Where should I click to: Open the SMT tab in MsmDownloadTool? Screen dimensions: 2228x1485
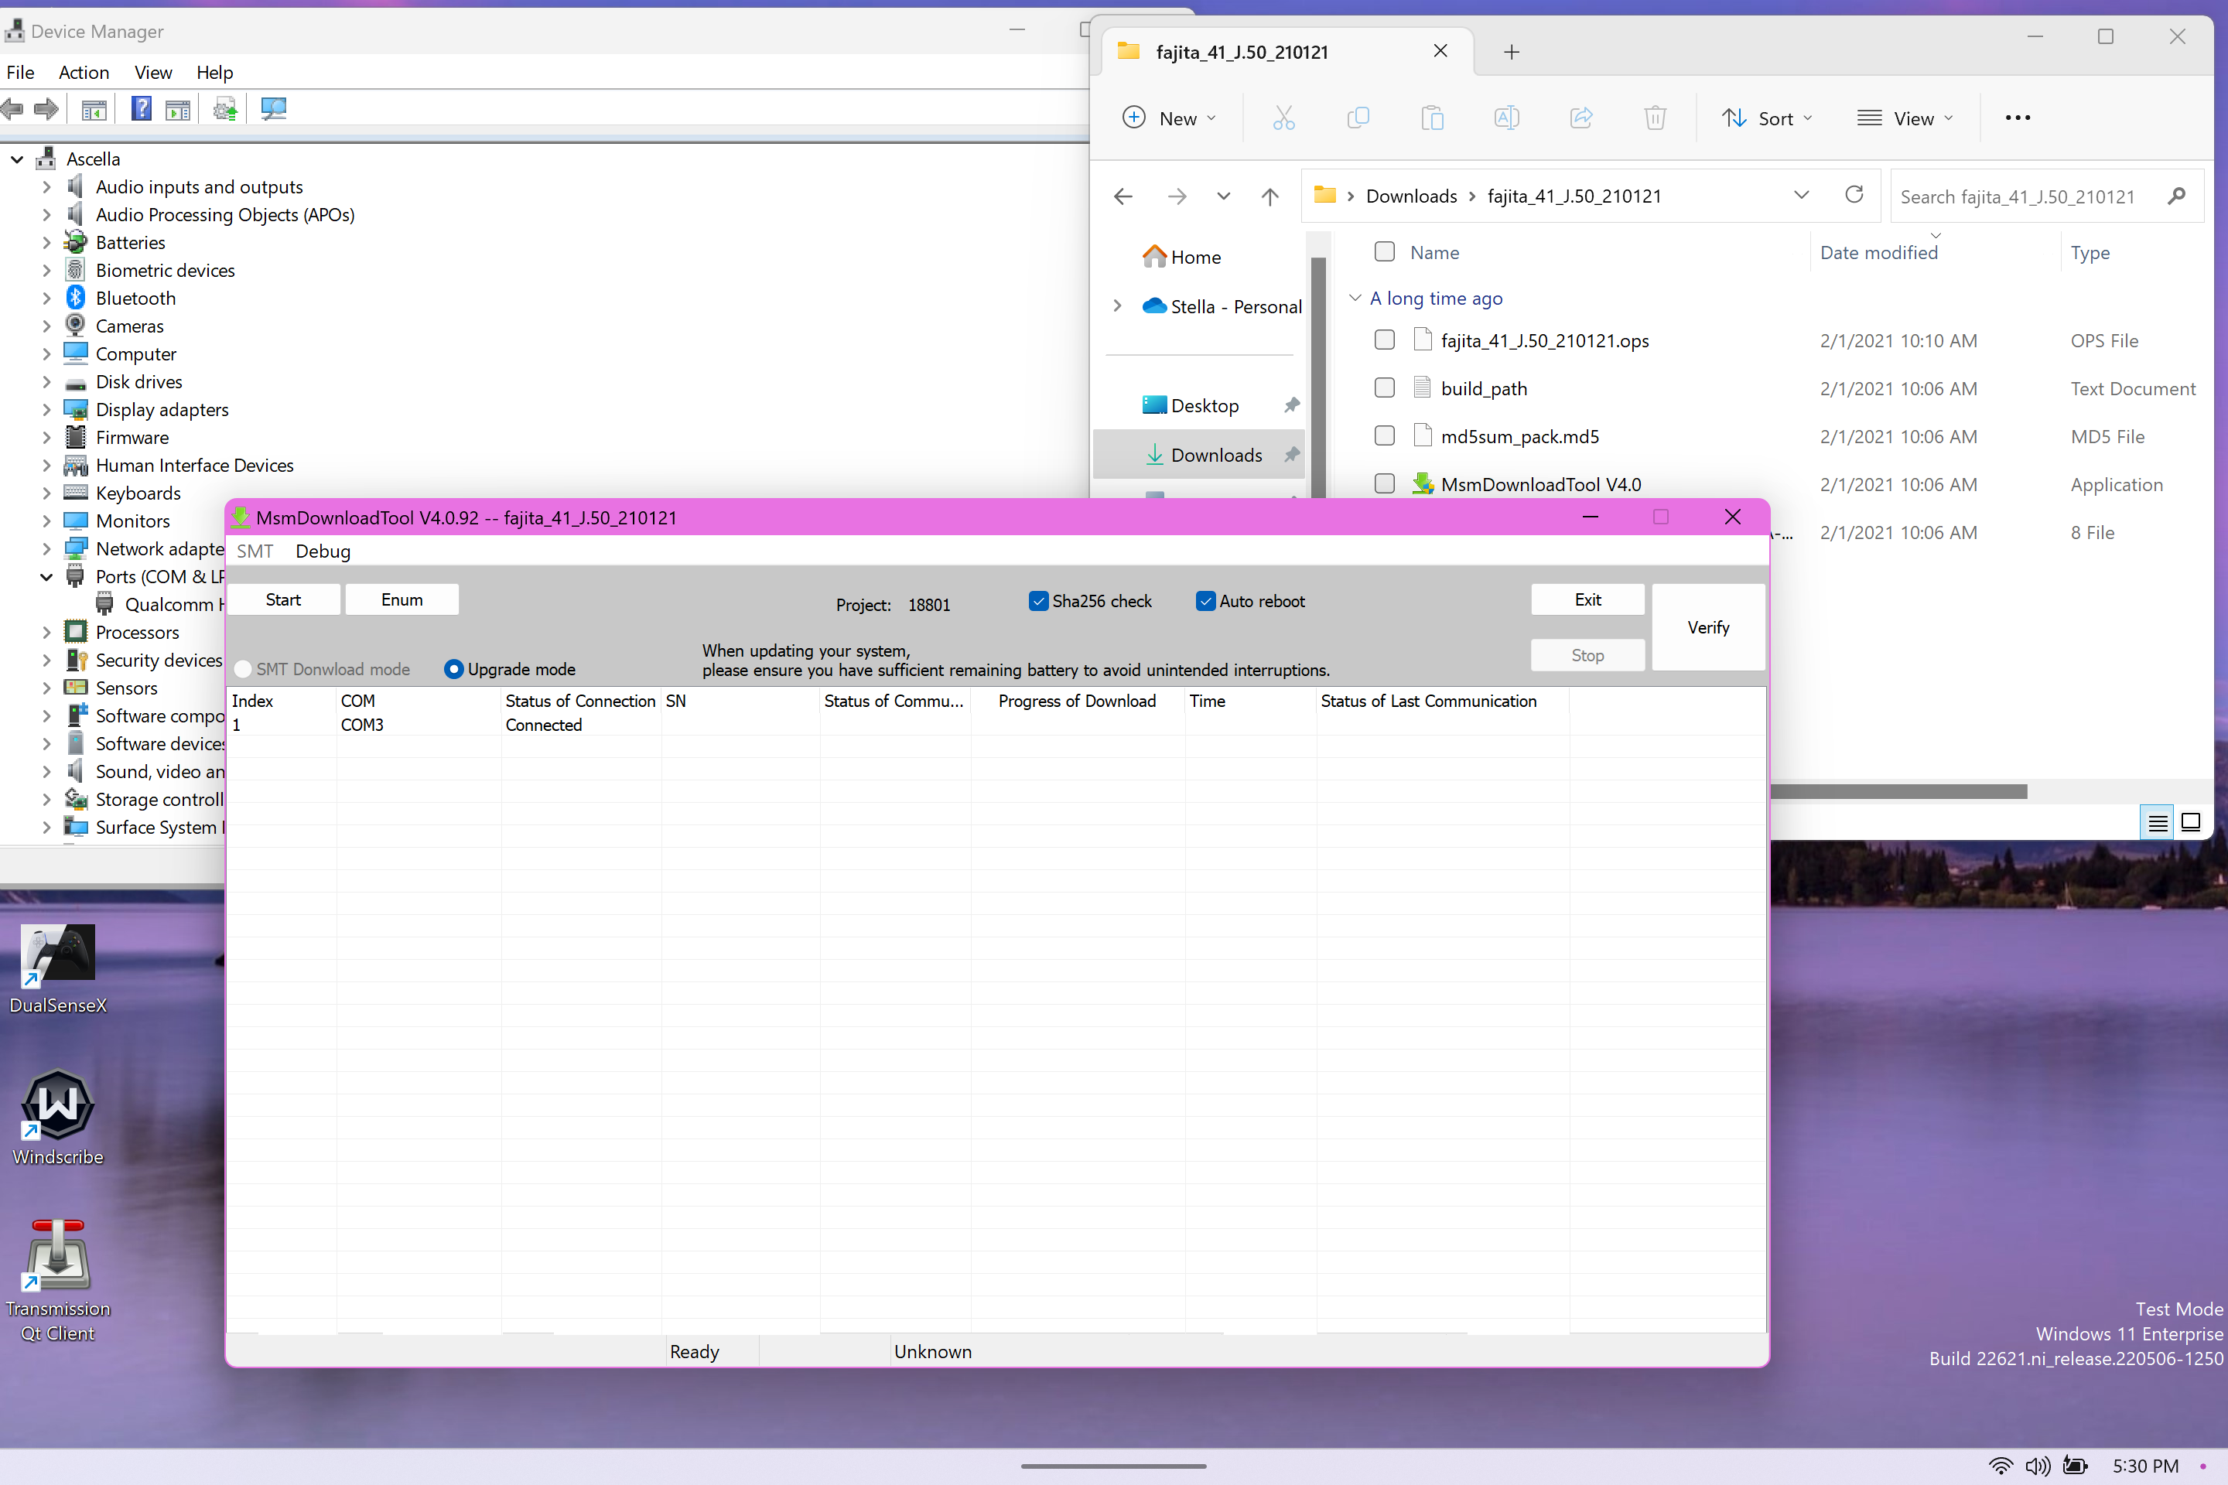click(x=255, y=550)
